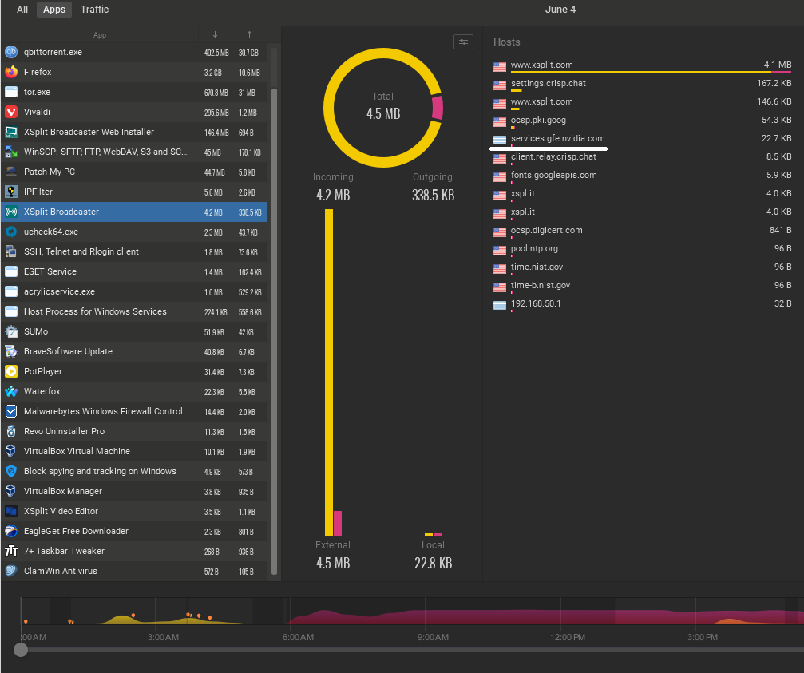The width and height of the screenshot is (804, 673).
Task: Click the VirtualBox Manager icon
Action: tap(11, 492)
